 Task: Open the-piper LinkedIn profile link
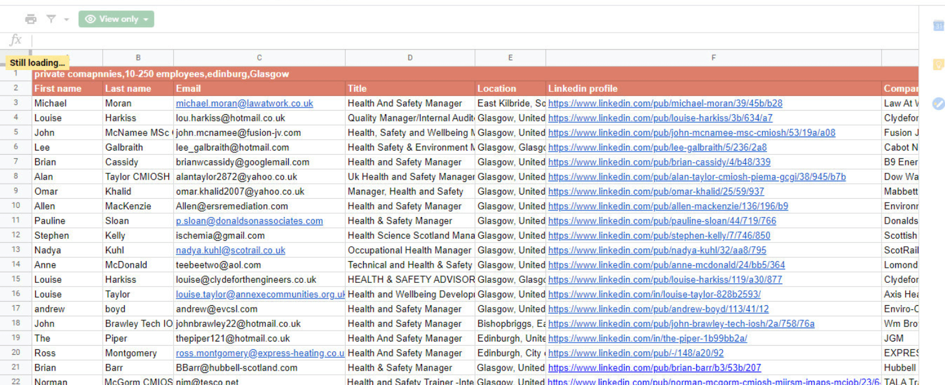647,338
